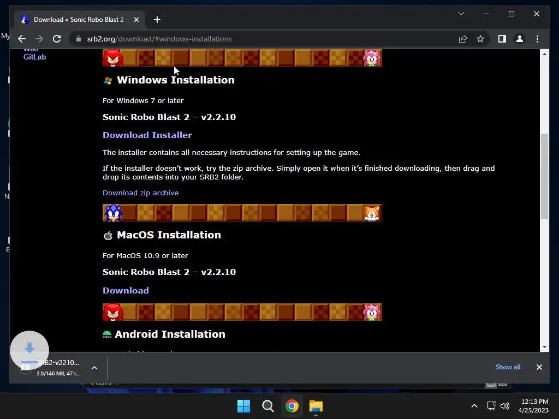The width and height of the screenshot is (559, 419).
Task: Open Chrome side panel icon
Action: pyautogui.click(x=502, y=39)
